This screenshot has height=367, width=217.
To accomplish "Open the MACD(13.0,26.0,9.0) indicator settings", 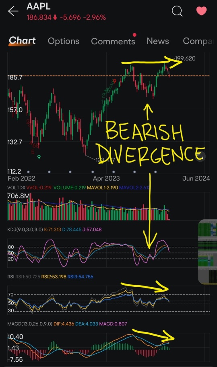I will [x=30, y=324].
